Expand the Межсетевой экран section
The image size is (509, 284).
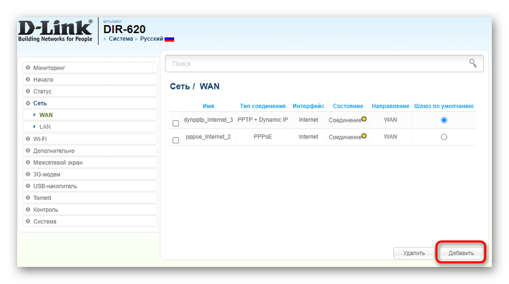click(x=58, y=163)
